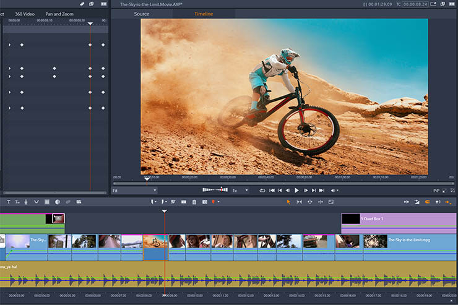Expand the red marker dropdown arrow
This screenshot has height=305, width=458.
[218, 202]
